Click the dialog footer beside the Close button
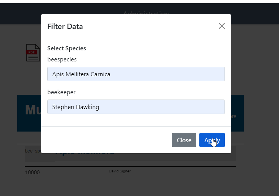This screenshot has width=279, height=196. point(106,140)
